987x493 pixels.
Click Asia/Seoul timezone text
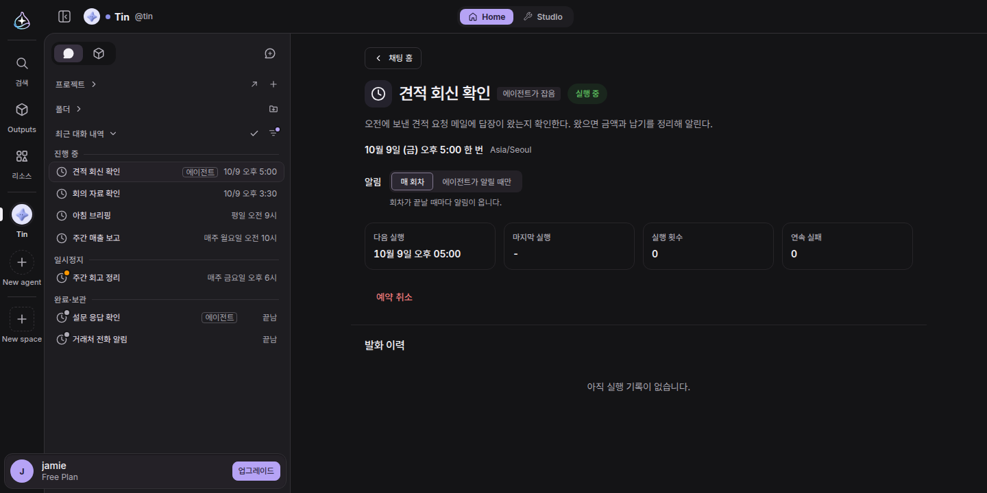(x=511, y=150)
